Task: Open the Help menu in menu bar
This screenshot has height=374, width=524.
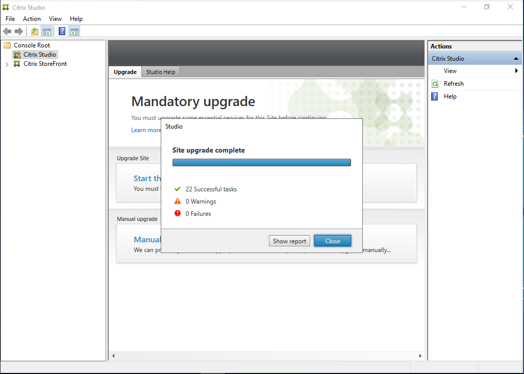Action: coord(76,19)
